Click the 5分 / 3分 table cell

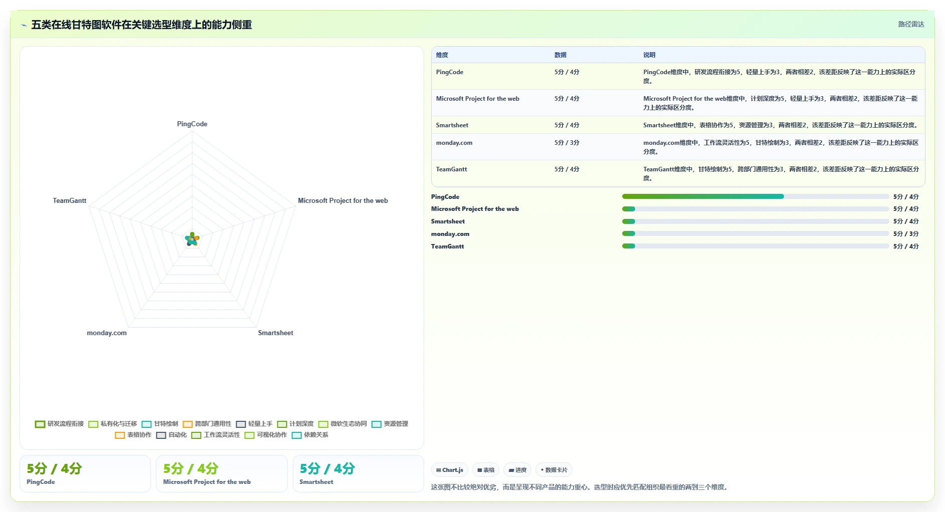pos(567,143)
